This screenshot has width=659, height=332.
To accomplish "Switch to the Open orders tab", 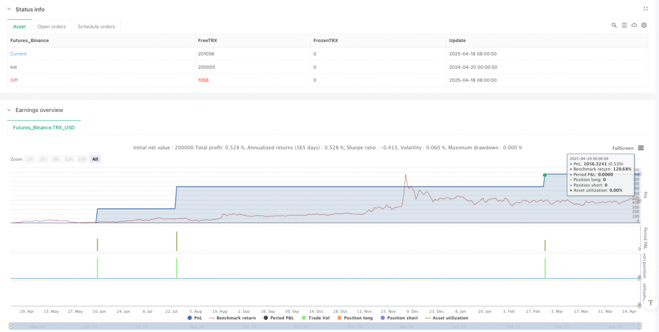I will (52, 26).
